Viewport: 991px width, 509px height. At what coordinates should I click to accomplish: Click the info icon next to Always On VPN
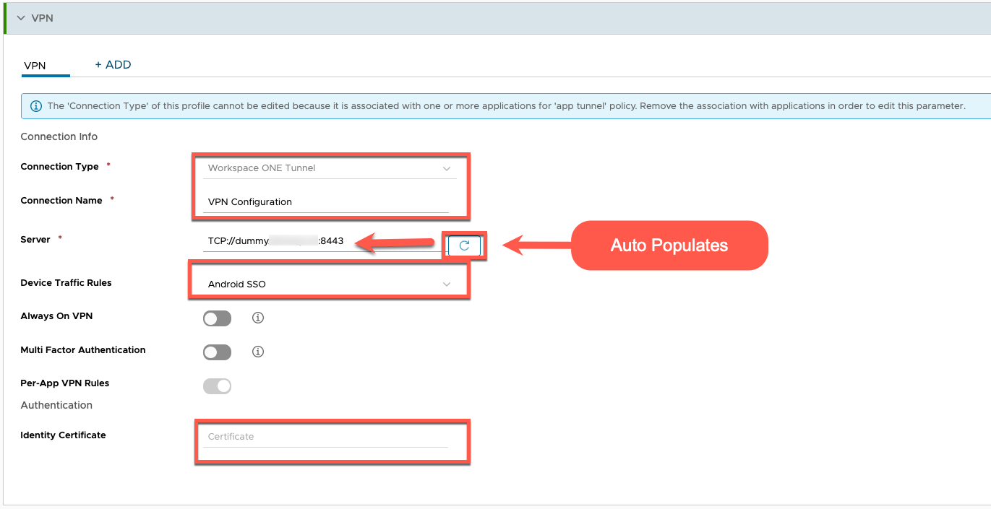[258, 318]
